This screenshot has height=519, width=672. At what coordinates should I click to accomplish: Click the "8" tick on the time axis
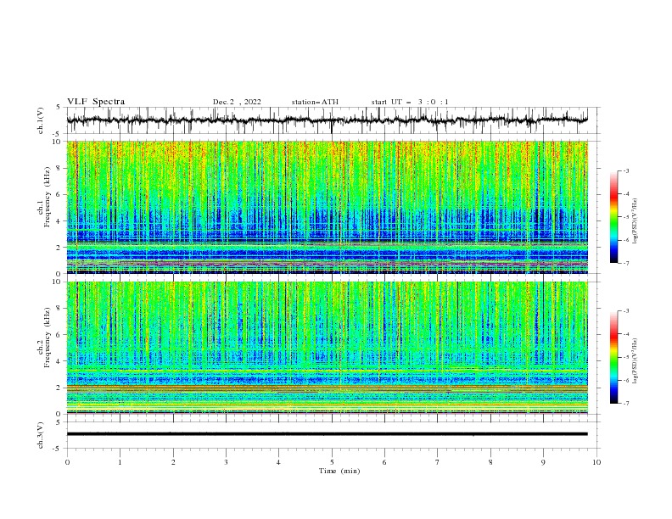[490, 462]
